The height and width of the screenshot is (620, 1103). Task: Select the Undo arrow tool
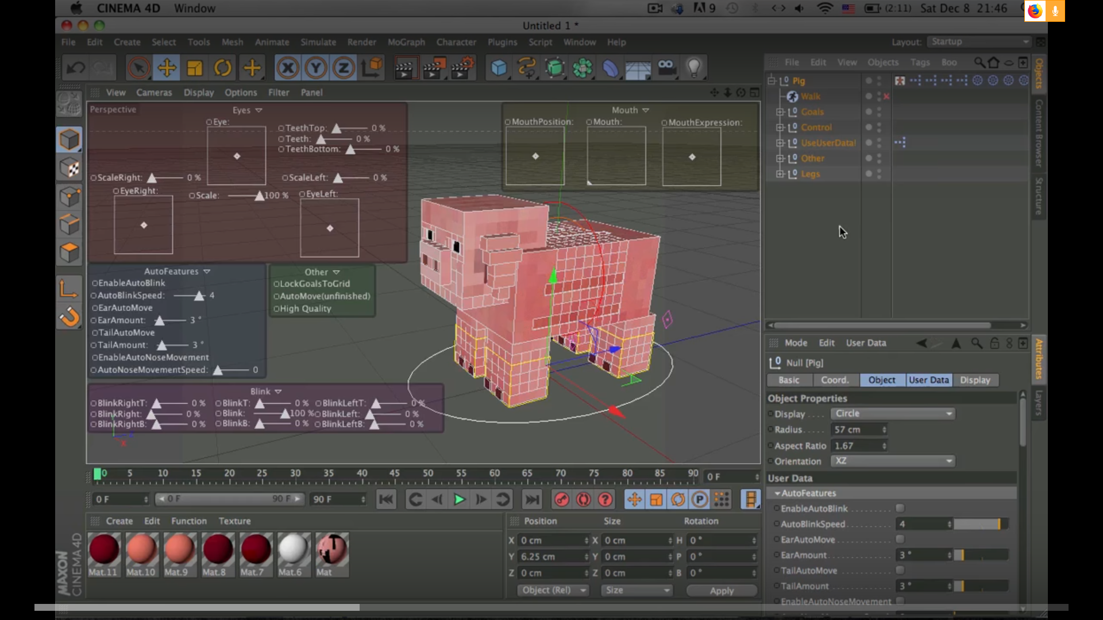(x=75, y=68)
